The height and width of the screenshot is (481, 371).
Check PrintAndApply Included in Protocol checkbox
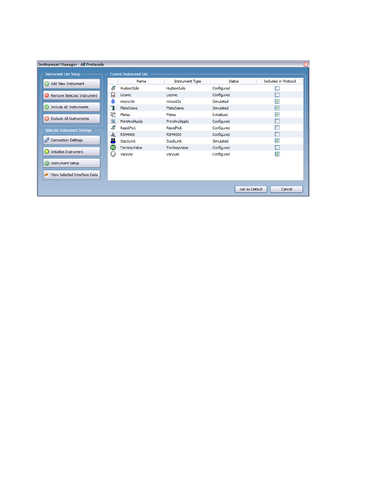point(277,121)
